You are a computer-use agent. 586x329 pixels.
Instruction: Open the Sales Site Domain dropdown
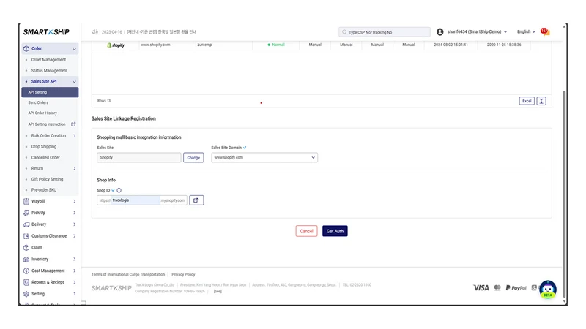tap(264, 157)
